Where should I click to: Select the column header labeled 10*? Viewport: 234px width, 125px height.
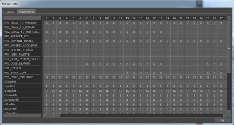click(107, 18)
